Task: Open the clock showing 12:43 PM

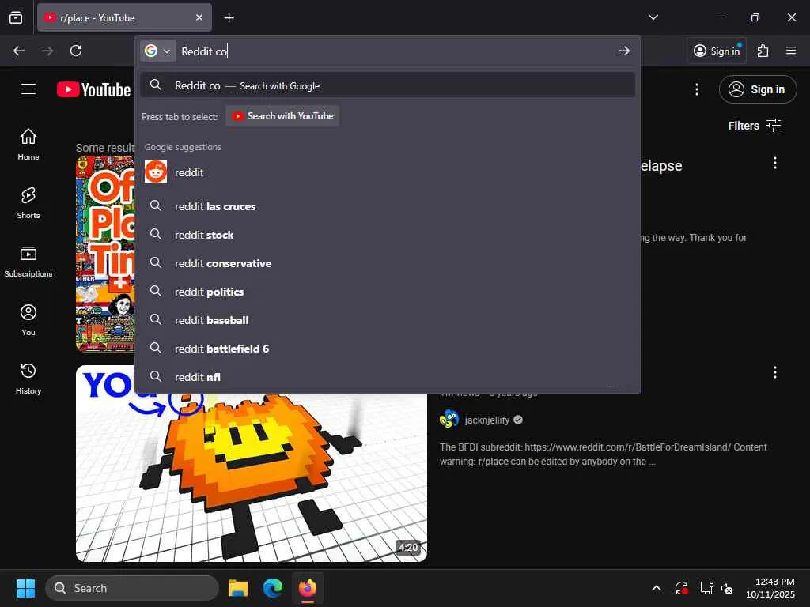Action: (x=770, y=588)
